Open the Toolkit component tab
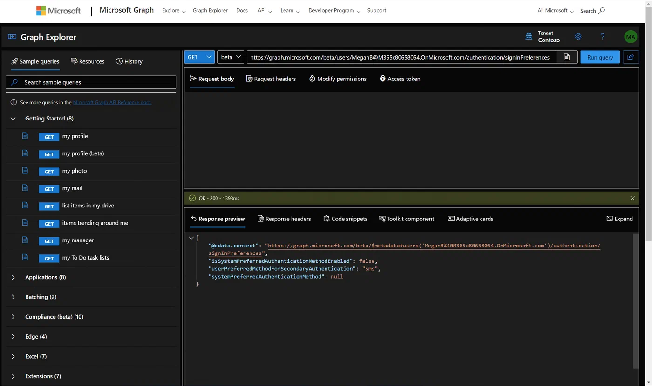 click(x=406, y=219)
